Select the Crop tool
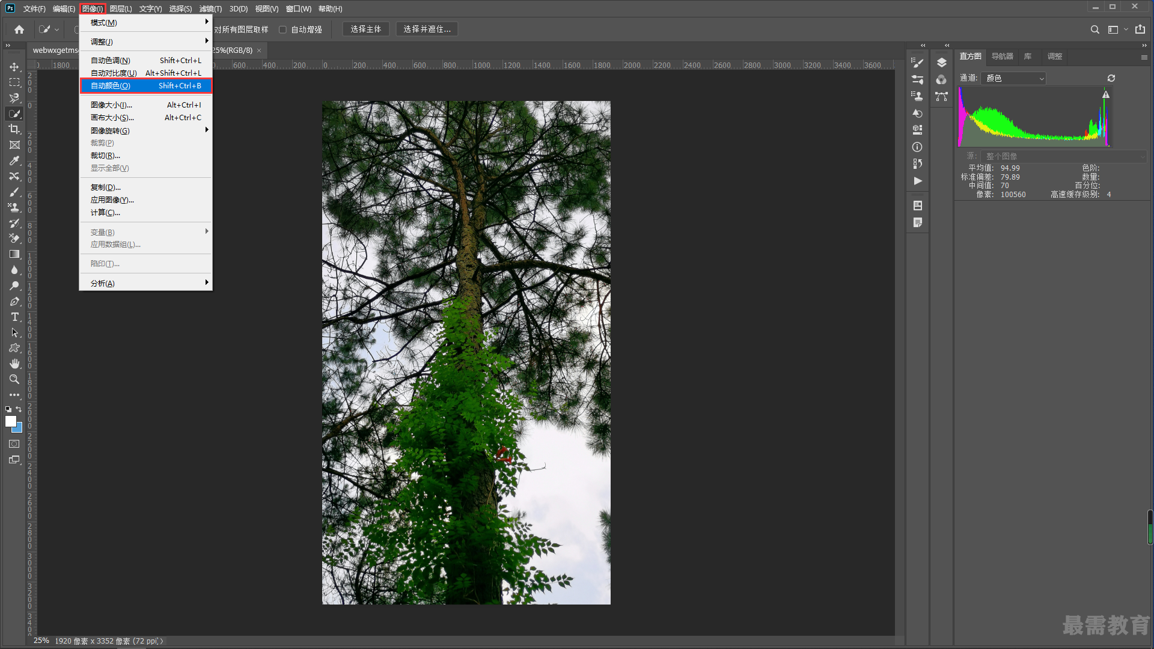Viewport: 1154px width, 649px height. (x=14, y=129)
